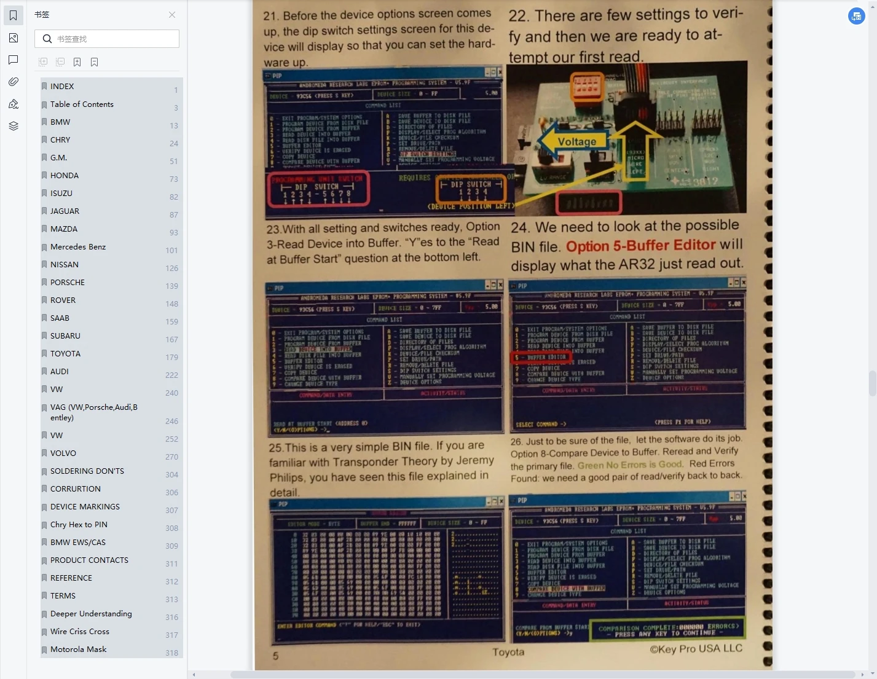The width and height of the screenshot is (877, 679).
Task: Click the add bookmark icon
Action: coord(77,61)
